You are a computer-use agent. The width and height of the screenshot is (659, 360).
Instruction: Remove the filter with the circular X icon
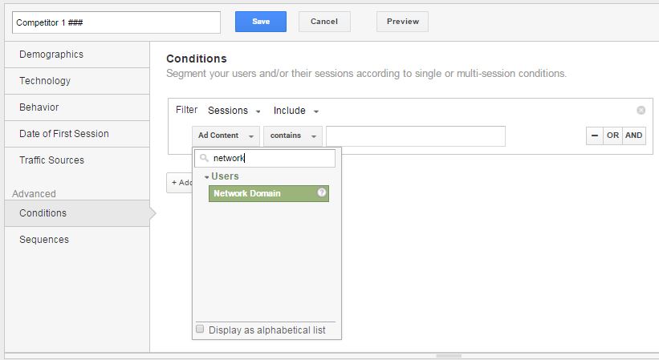point(641,110)
